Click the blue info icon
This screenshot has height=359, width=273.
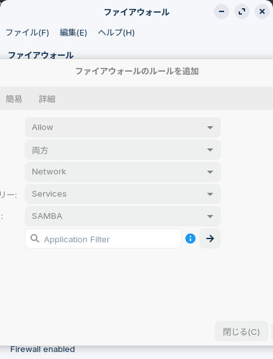(190, 238)
